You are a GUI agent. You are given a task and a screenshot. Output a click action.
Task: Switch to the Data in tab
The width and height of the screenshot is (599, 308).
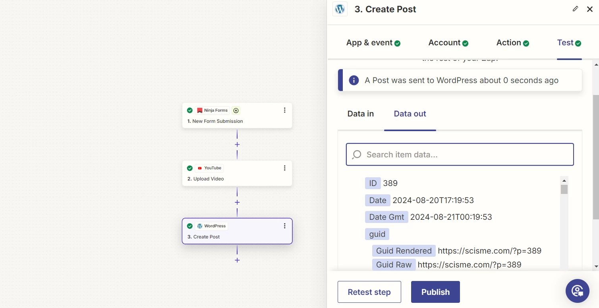click(360, 114)
